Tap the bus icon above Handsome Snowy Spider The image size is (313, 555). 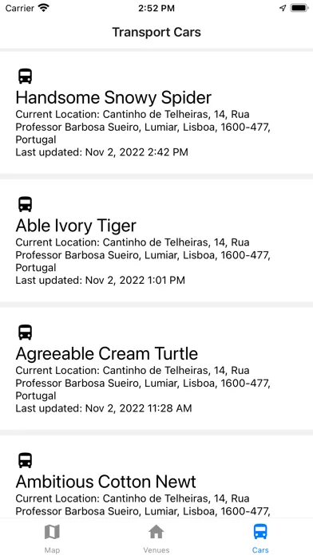point(26,76)
